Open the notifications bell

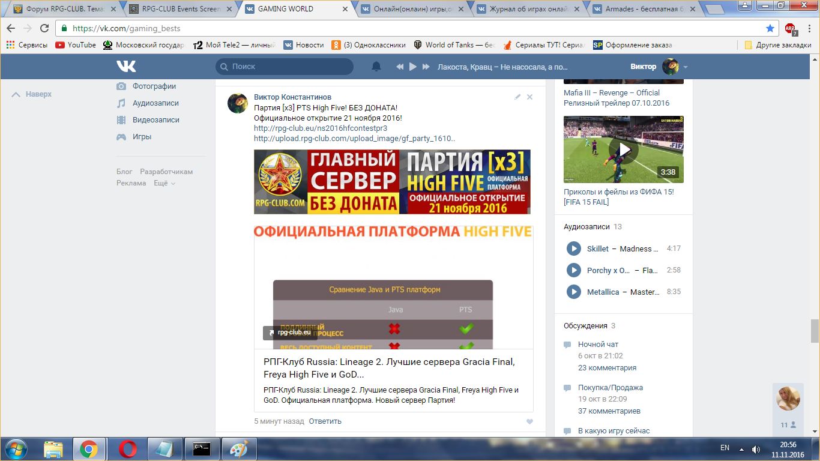[376, 67]
